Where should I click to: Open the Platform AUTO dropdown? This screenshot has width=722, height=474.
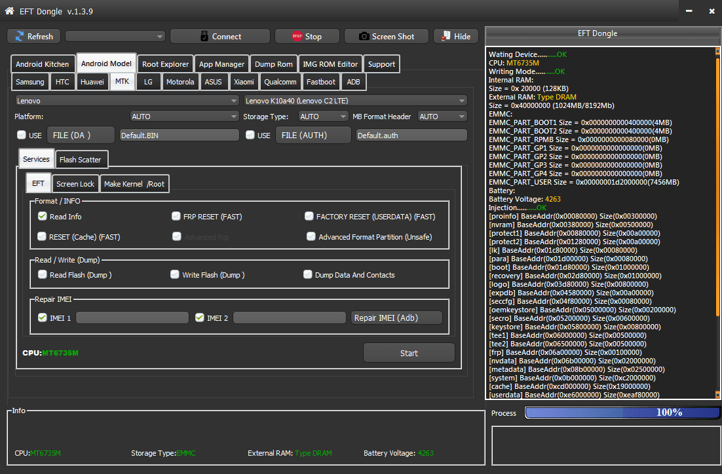point(184,117)
